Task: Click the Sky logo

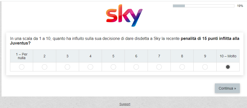Action: (124, 15)
